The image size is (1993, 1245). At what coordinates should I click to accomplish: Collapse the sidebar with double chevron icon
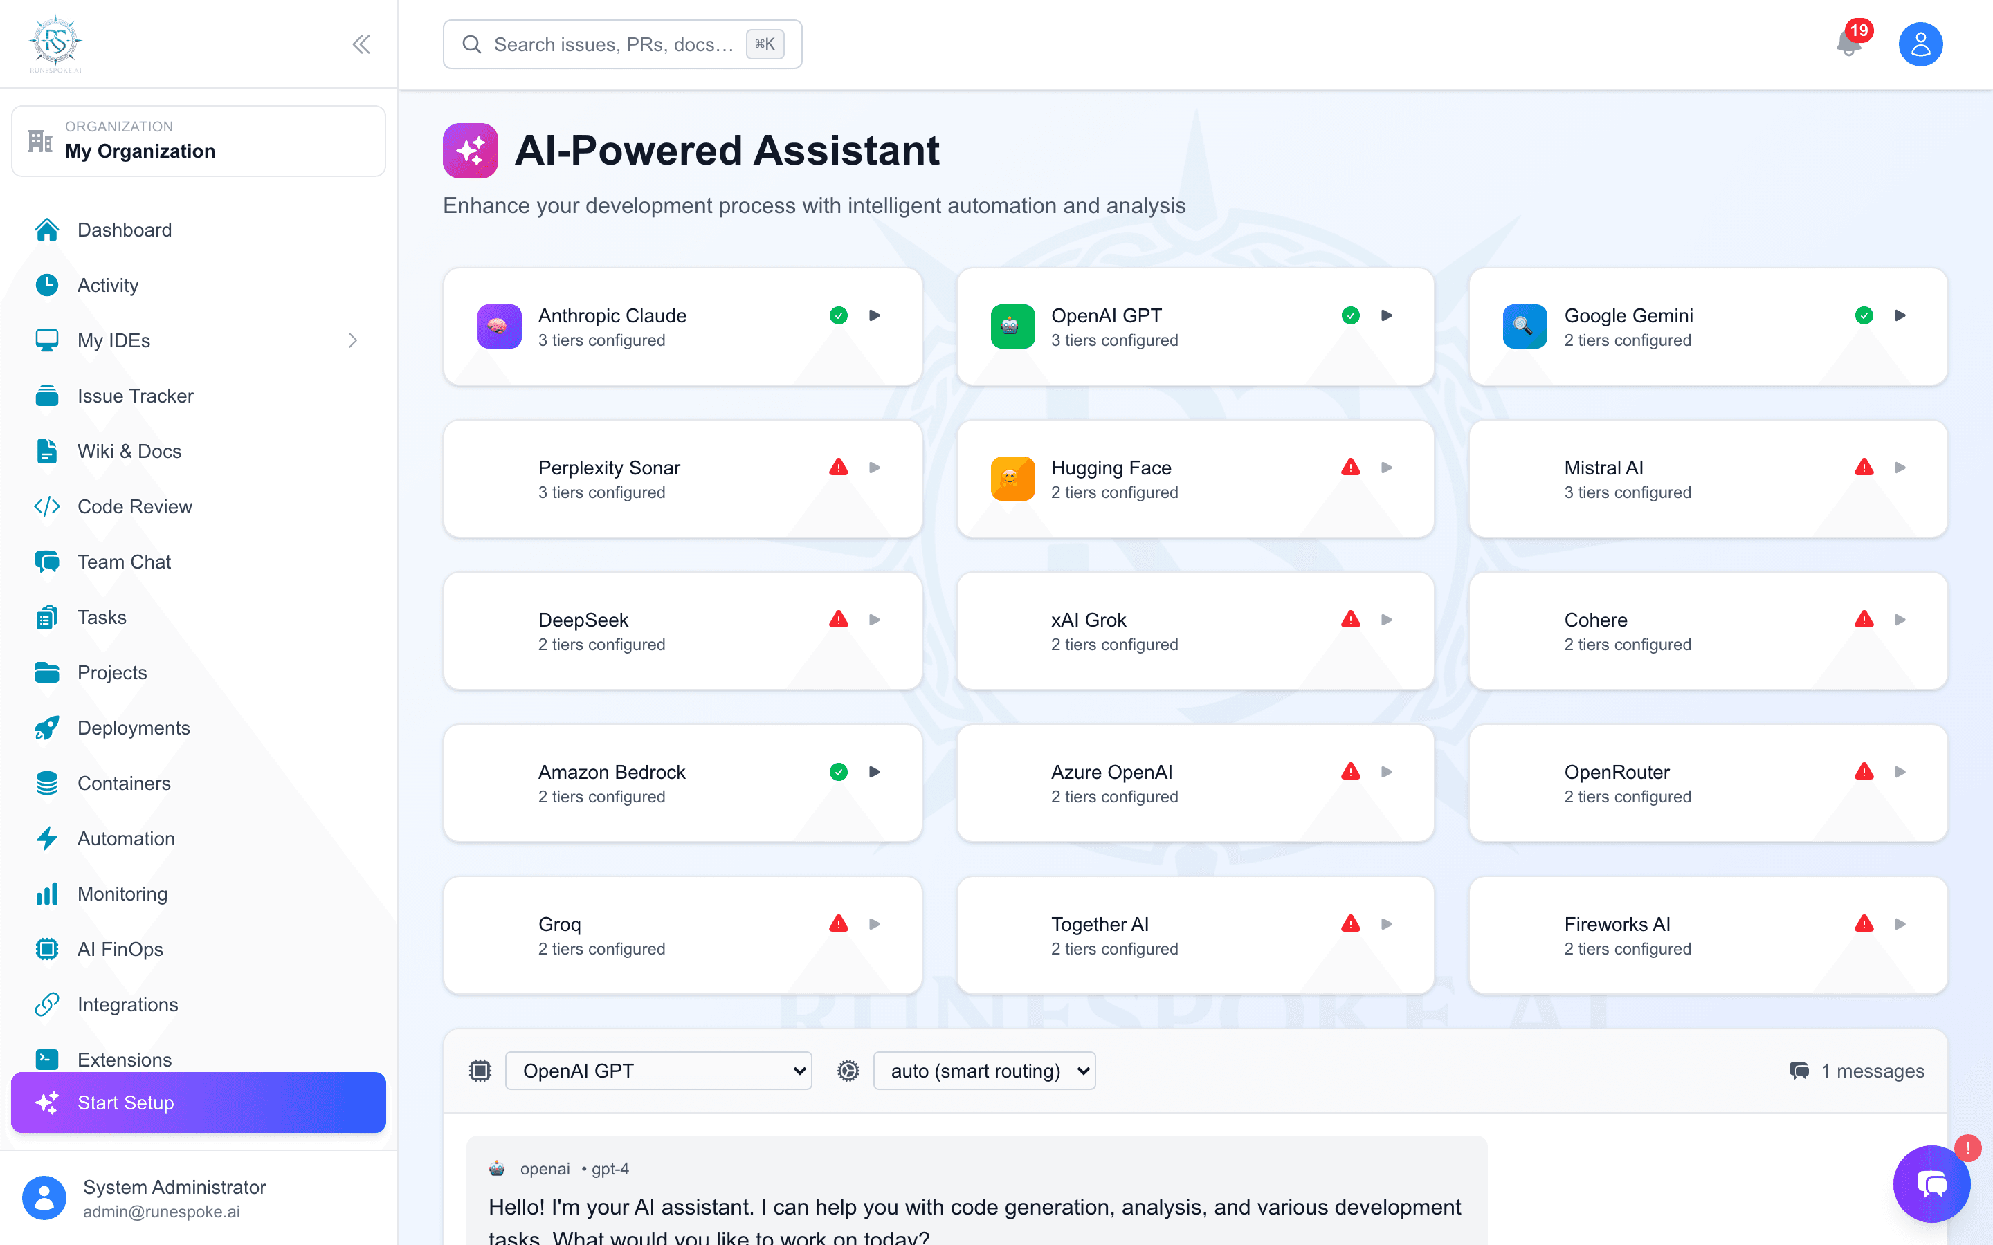[x=361, y=44]
